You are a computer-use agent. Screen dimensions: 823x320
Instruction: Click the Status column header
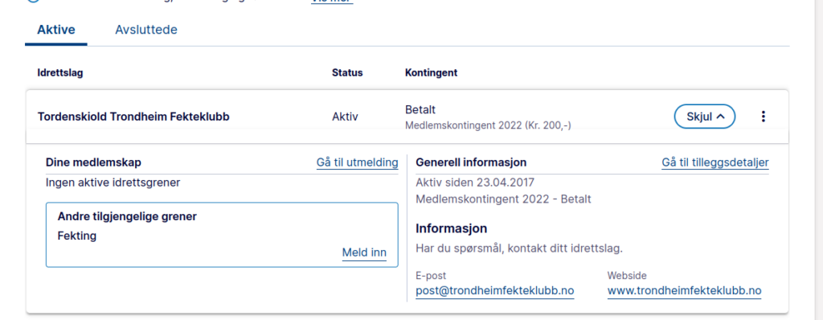pos(347,73)
